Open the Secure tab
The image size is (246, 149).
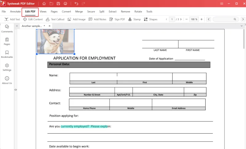click(x=91, y=11)
